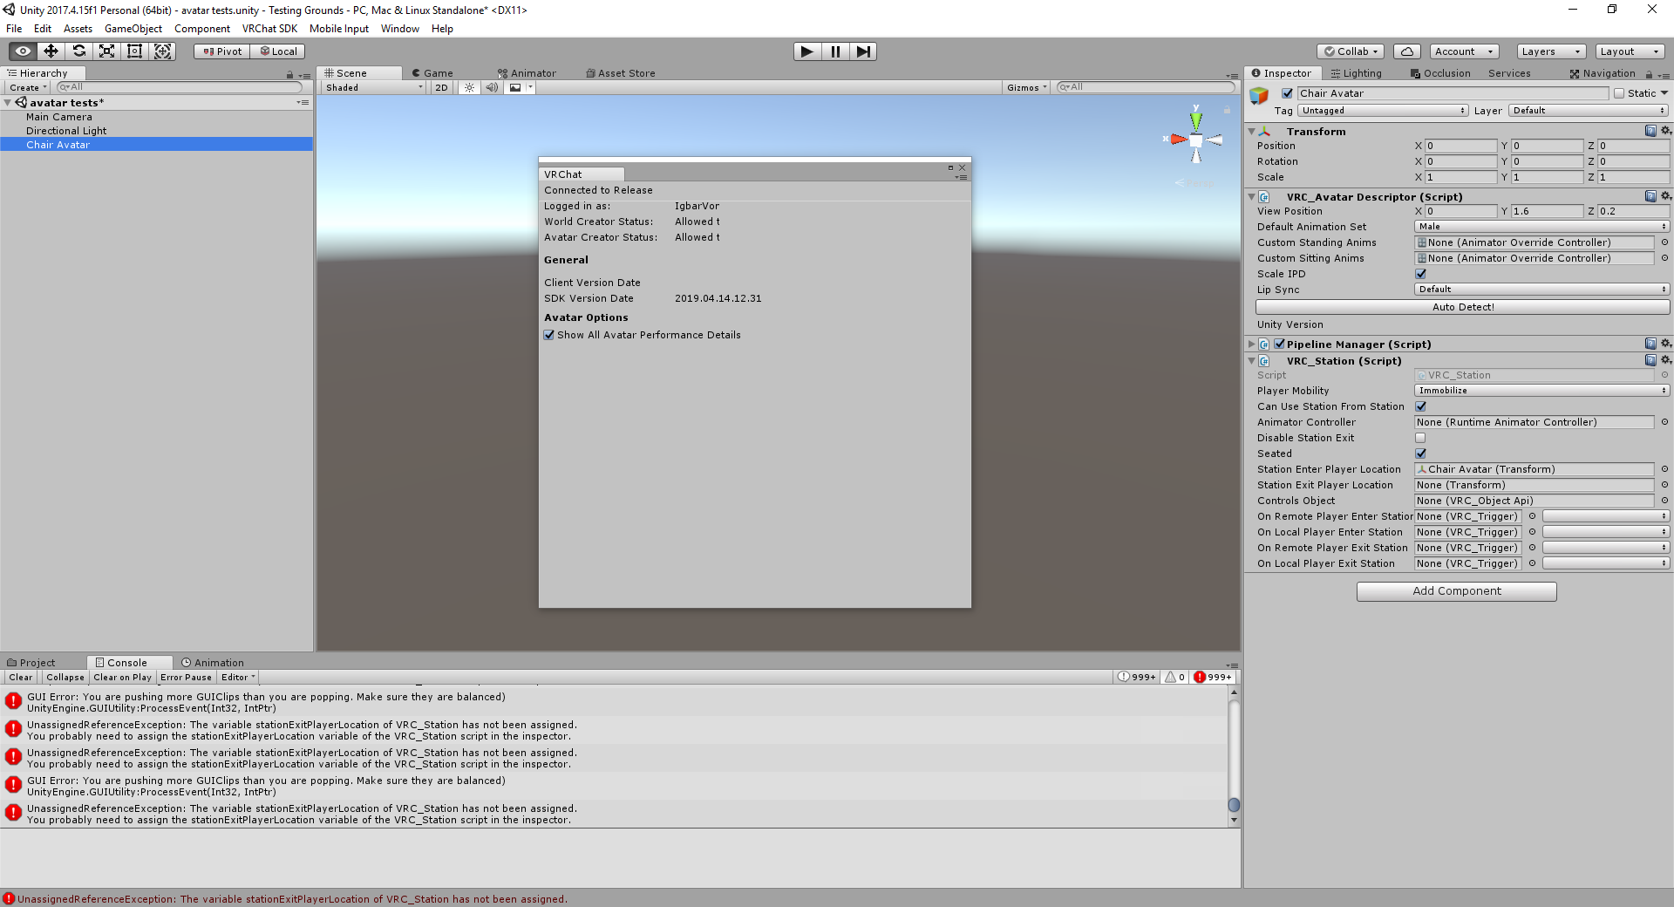
Task: Toggle scene lighting sun icon
Action: click(469, 87)
